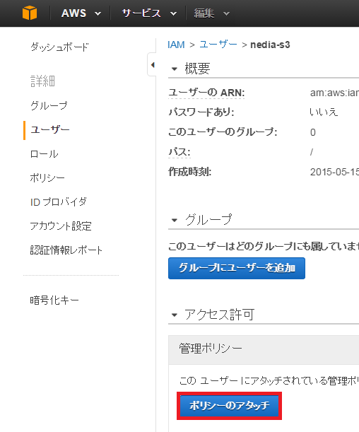This screenshot has width=359, height=432.
Task: Collapse the グループ section
Action: [175, 220]
